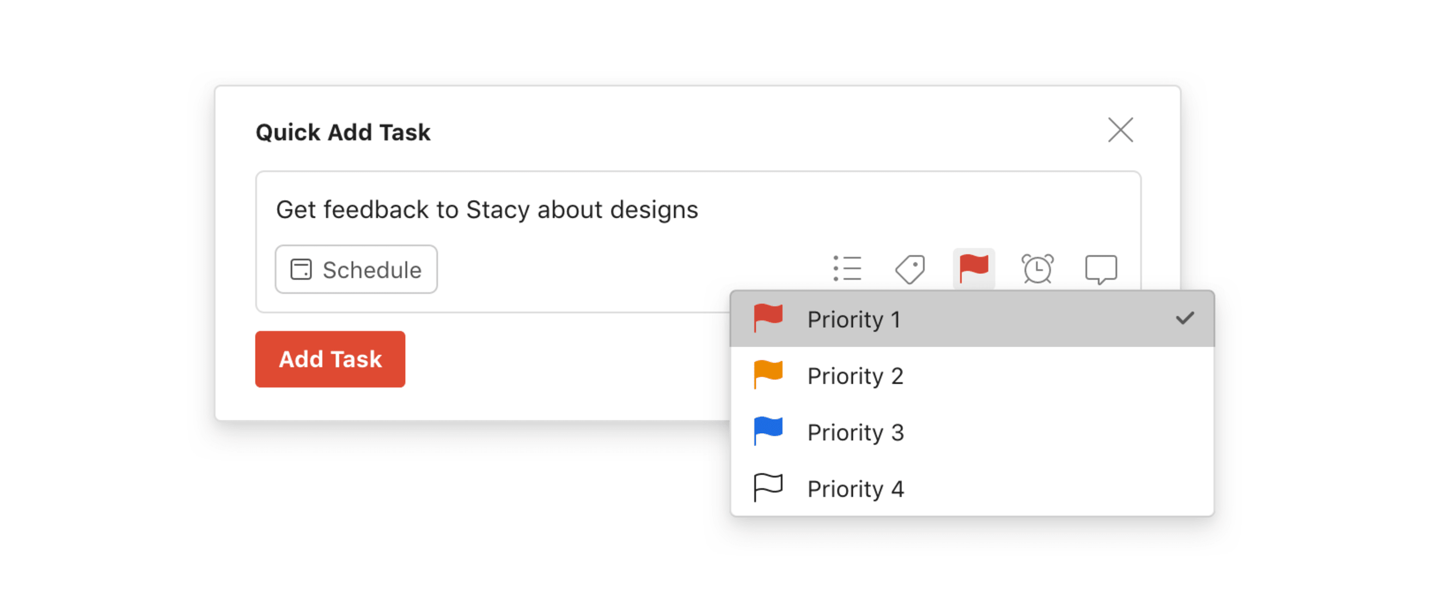Click the label tag icon
The image size is (1429, 602).
click(911, 269)
